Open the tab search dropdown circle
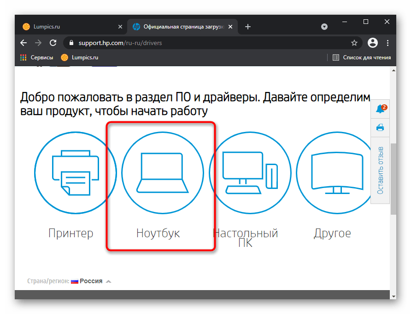411x314 pixels. tap(324, 27)
